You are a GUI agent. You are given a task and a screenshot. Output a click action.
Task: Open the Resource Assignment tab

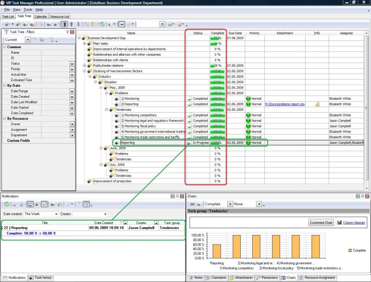coord(317,277)
